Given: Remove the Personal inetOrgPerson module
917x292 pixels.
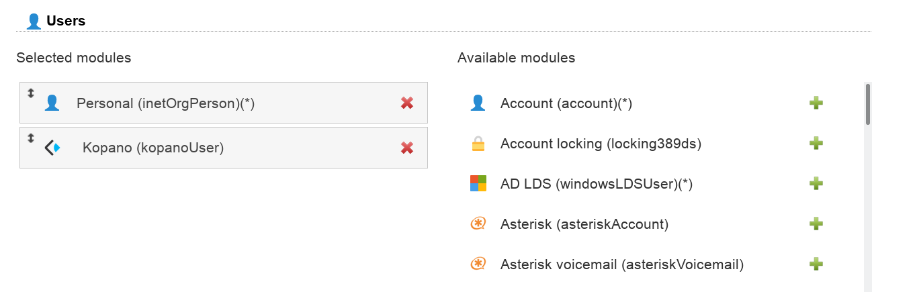Looking at the screenshot, I should (x=406, y=103).
